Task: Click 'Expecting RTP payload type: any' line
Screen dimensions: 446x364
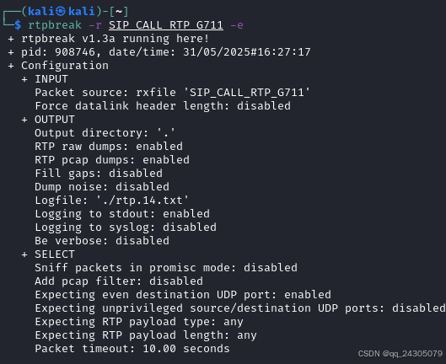Action: click(139, 322)
